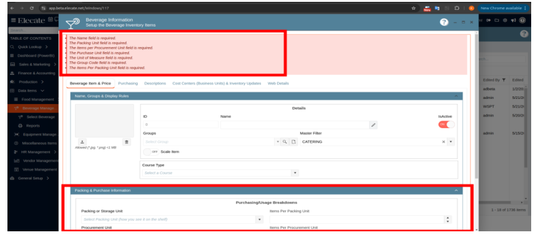Click the Name input field

point(295,125)
